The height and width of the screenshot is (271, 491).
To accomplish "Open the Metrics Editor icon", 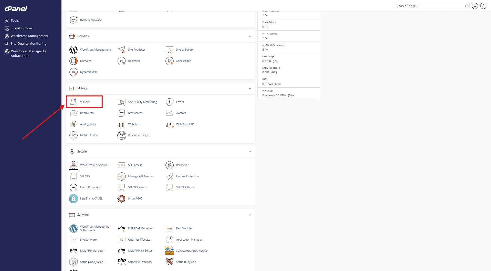I will click(x=74, y=135).
